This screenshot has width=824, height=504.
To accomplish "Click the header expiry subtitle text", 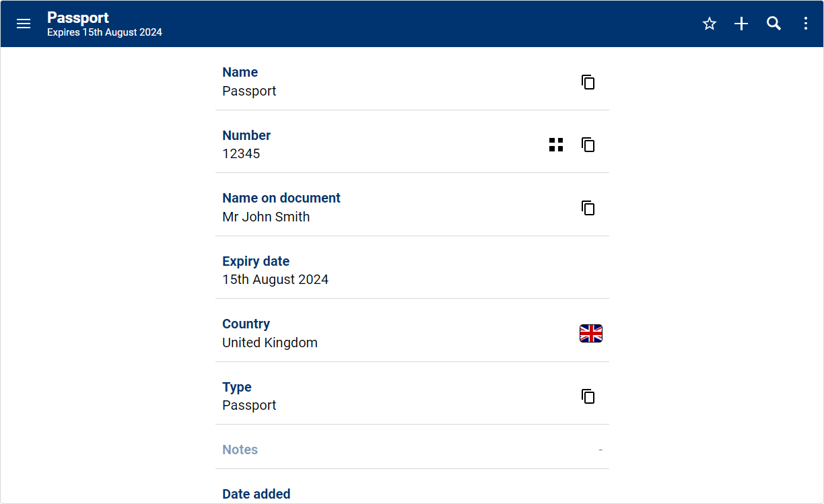I will 104,32.
